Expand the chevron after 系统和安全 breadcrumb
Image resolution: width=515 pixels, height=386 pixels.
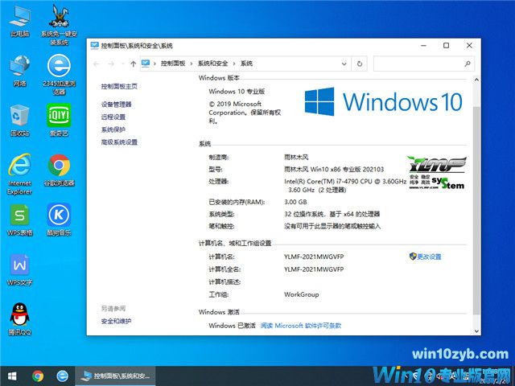pyautogui.click(x=234, y=64)
